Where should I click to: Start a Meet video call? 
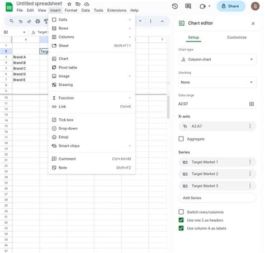click(202, 6)
